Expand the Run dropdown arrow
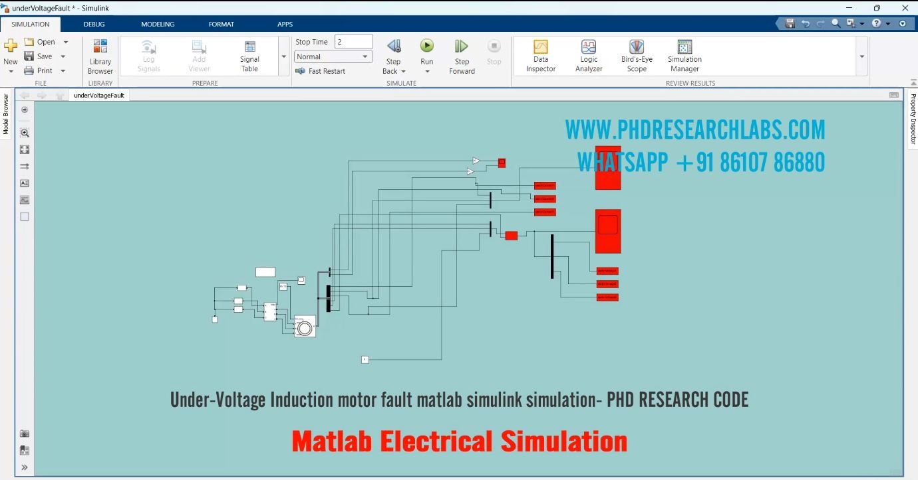This screenshot has height=480, width=918. point(427,72)
